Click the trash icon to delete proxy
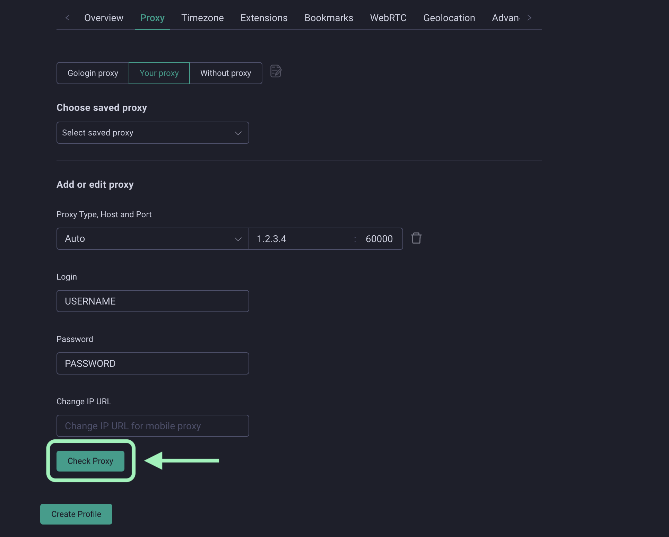The image size is (669, 537). click(x=416, y=238)
